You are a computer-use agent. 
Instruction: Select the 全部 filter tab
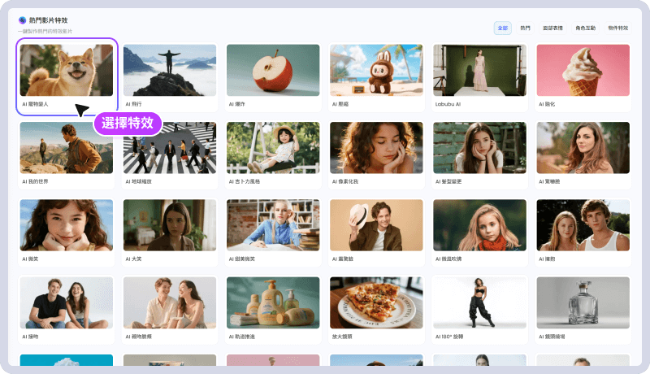click(502, 28)
